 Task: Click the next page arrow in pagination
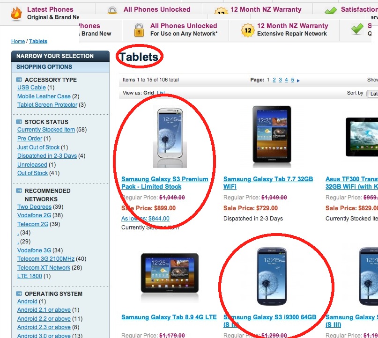pyautogui.click(x=298, y=81)
